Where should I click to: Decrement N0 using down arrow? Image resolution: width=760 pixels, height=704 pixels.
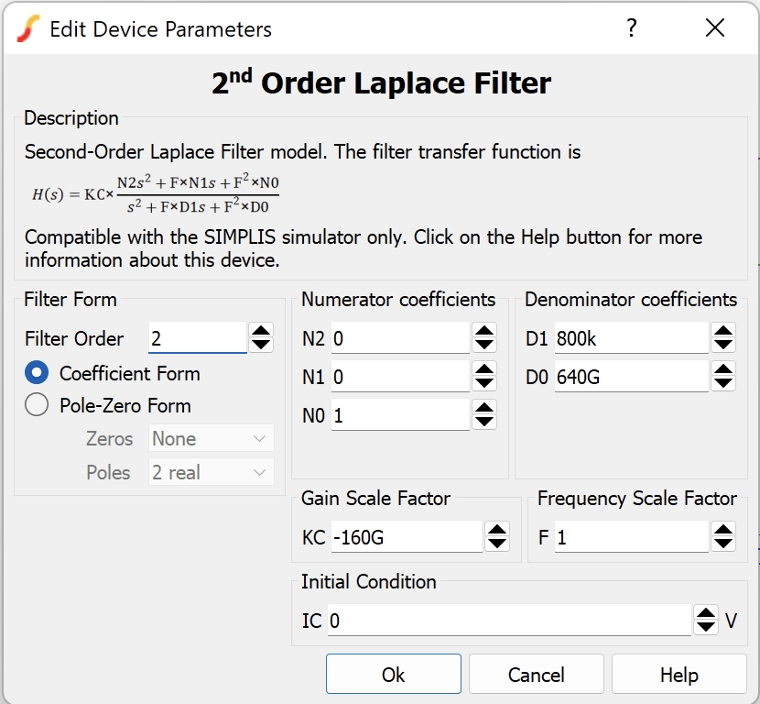pos(484,422)
